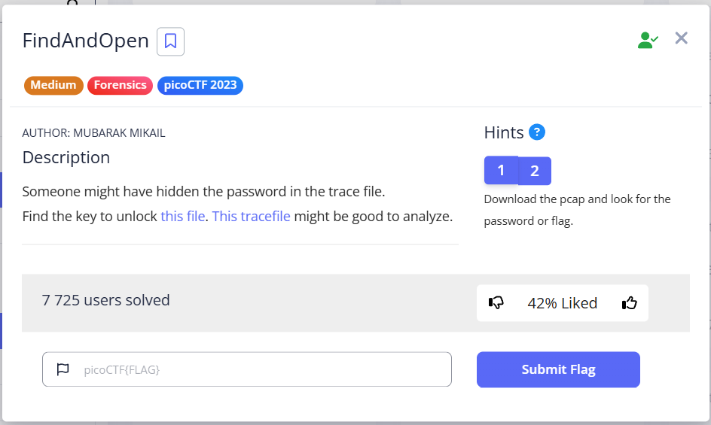The width and height of the screenshot is (711, 425).
Task: Download via the "this file" link
Action: 183,217
